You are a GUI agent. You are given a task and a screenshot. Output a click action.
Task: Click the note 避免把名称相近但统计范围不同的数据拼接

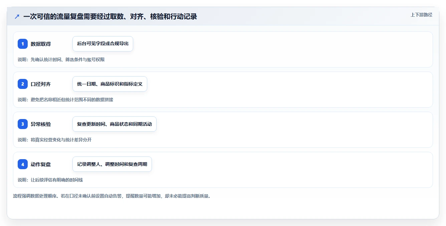point(72,100)
